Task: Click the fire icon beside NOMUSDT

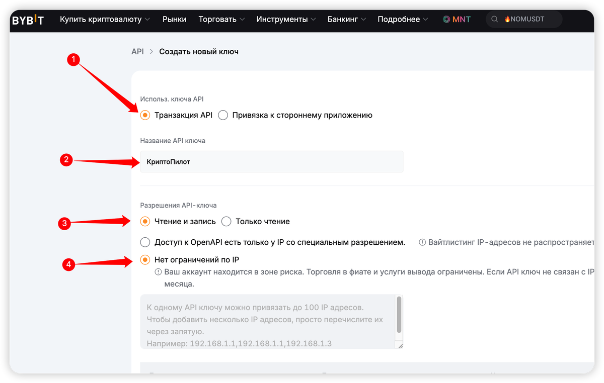Action: point(507,20)
